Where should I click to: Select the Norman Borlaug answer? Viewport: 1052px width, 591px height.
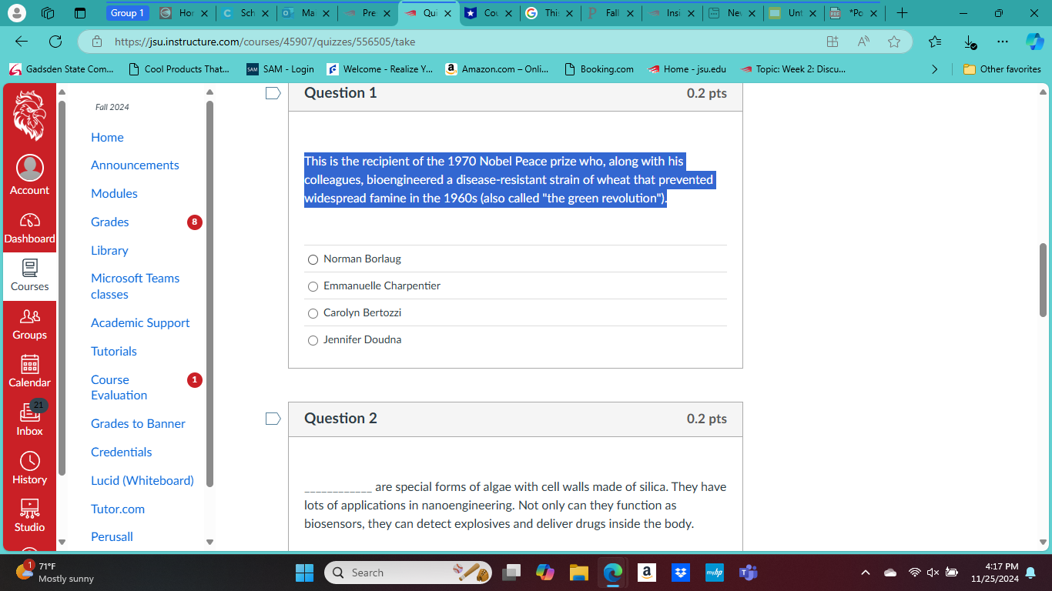tap(313, 259)
